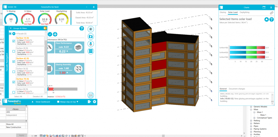Image resolution: width=278 pixels, height=137 pixels.
Task: Click the camera snapshot icon in FenestraPro
Action: (x=91, y=36)
